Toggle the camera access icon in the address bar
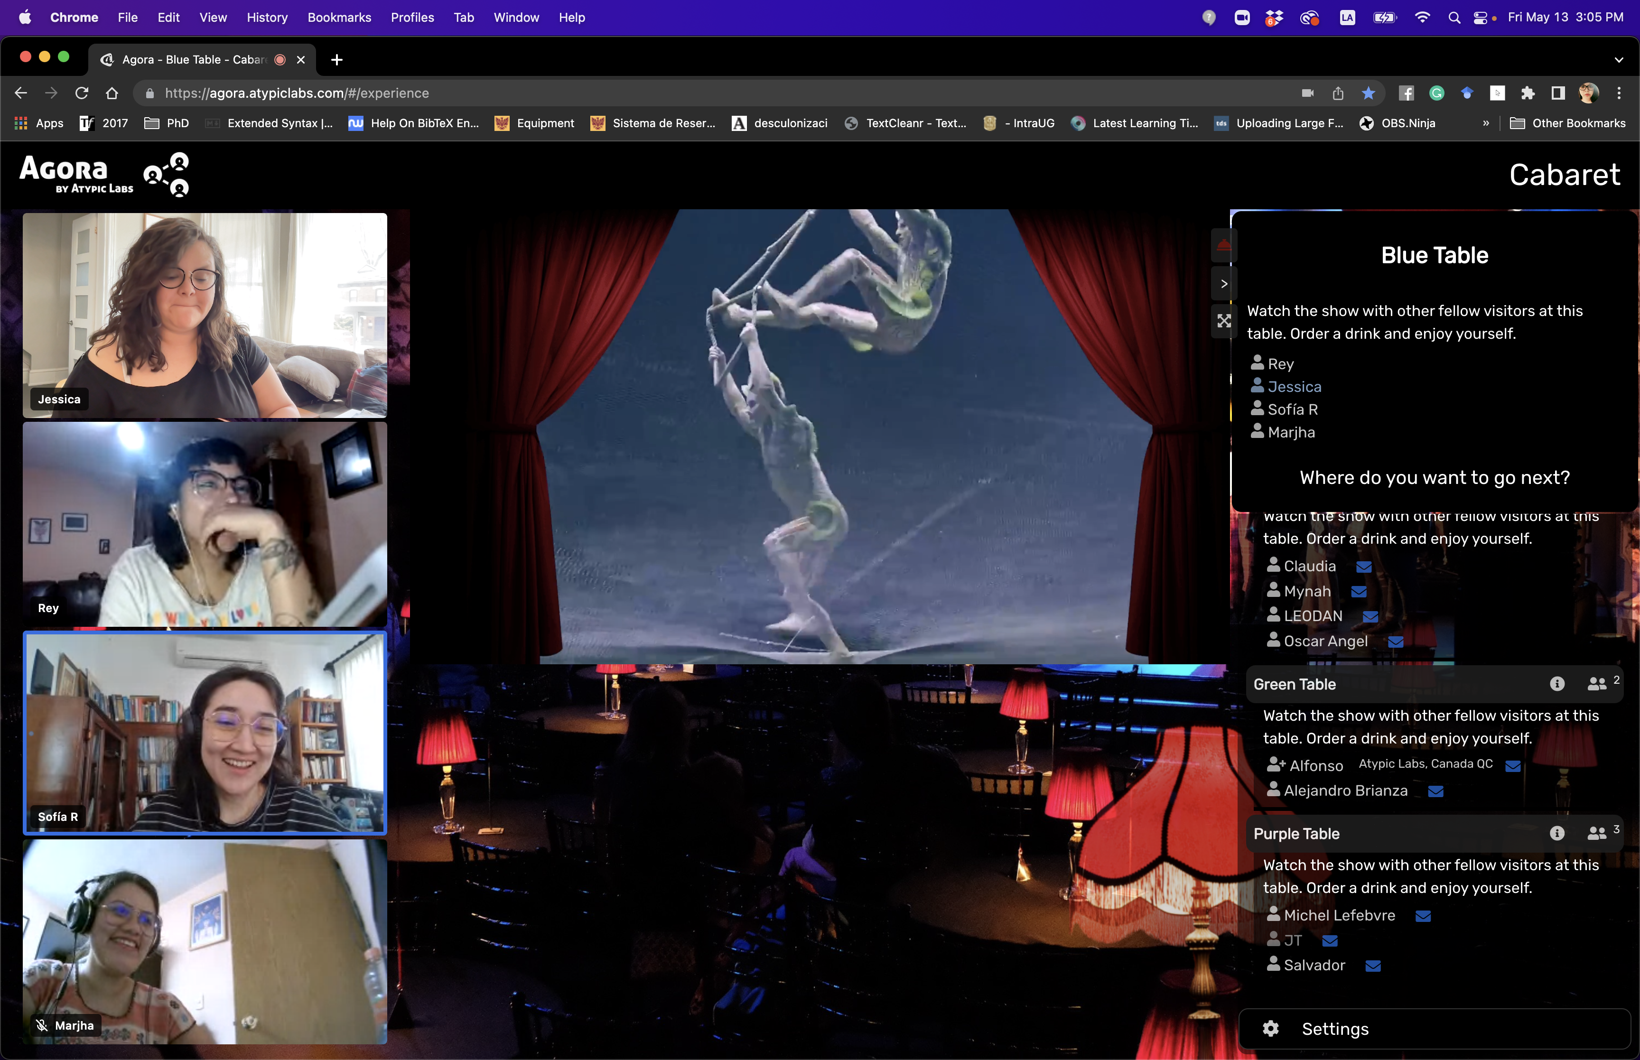Image resolution: width=1640 pixels, height=1060 pixels. [x=1307, y=93]
